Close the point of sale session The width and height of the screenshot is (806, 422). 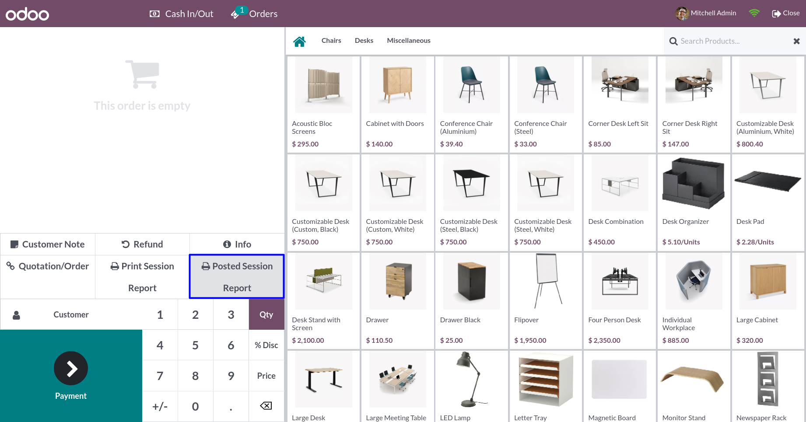click(786, 13)
